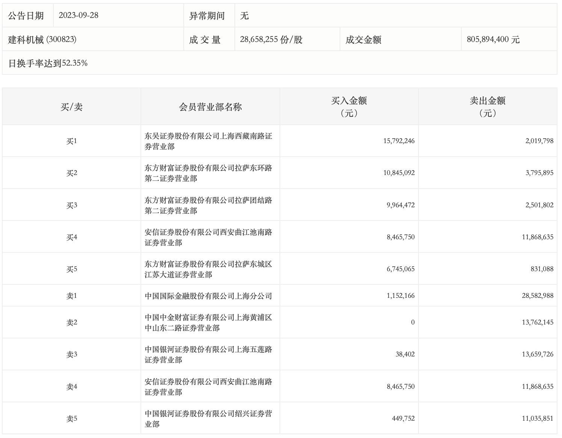Click the stock name 建科机械 (300823)
Screen dimensions: 562x438
(42, 39)
